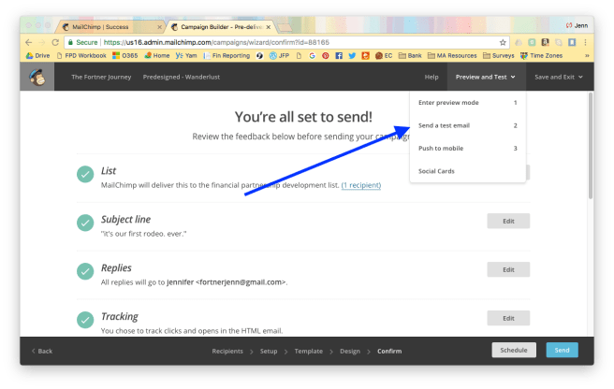
Task: Open the Twitter bookmark icon
Action: point(352,55)
